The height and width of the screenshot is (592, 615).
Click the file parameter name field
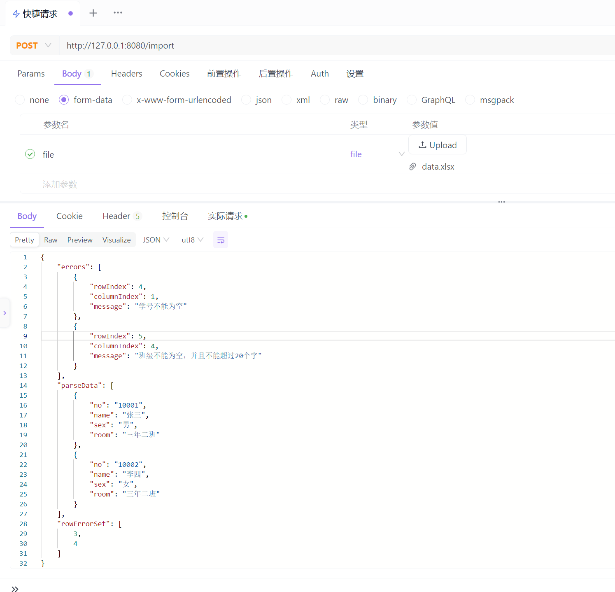click(x=48, y=155)
